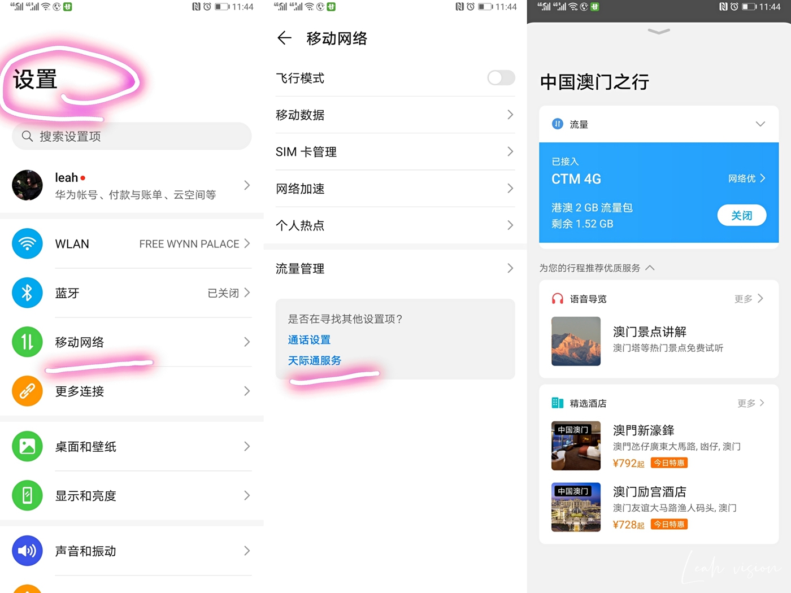Open 流量管理 settings

click(394, 268)
